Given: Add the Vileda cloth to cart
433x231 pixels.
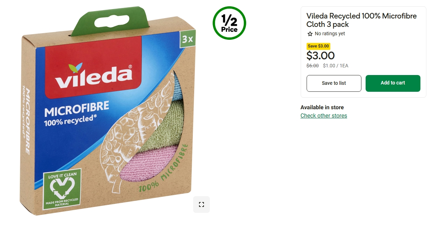Looking at the screenshot, I should point(393,83).
